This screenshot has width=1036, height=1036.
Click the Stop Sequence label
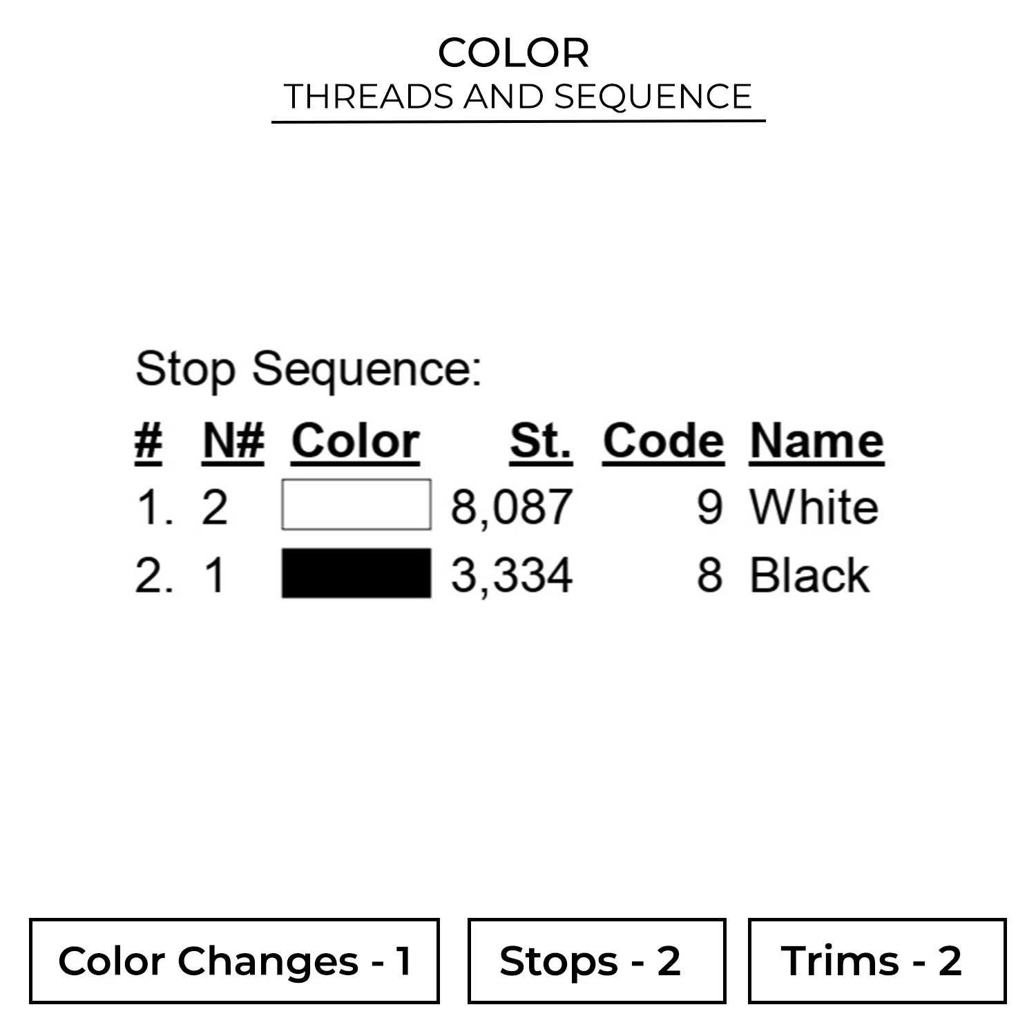(x=308, y=369)
